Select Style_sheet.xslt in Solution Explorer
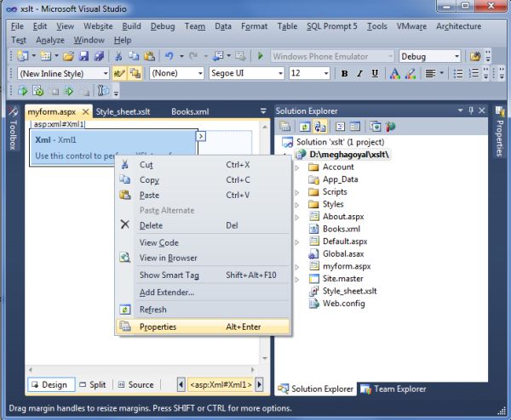This screenshot has width=511, height=420. coord(349,291)
